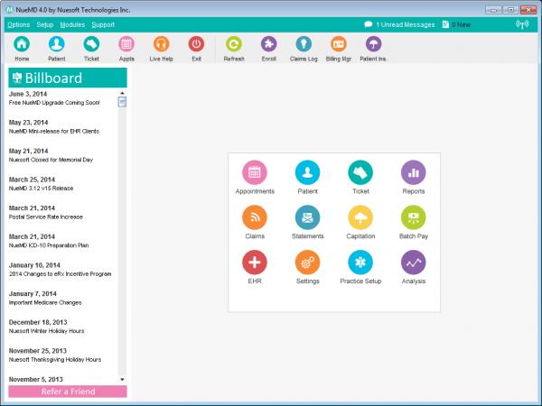
Task: Open the Ticket toolbar icon
Action: click(x=91, y=44)
